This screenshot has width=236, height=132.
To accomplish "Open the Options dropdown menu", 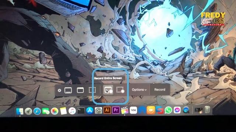I will click(139, 89).
